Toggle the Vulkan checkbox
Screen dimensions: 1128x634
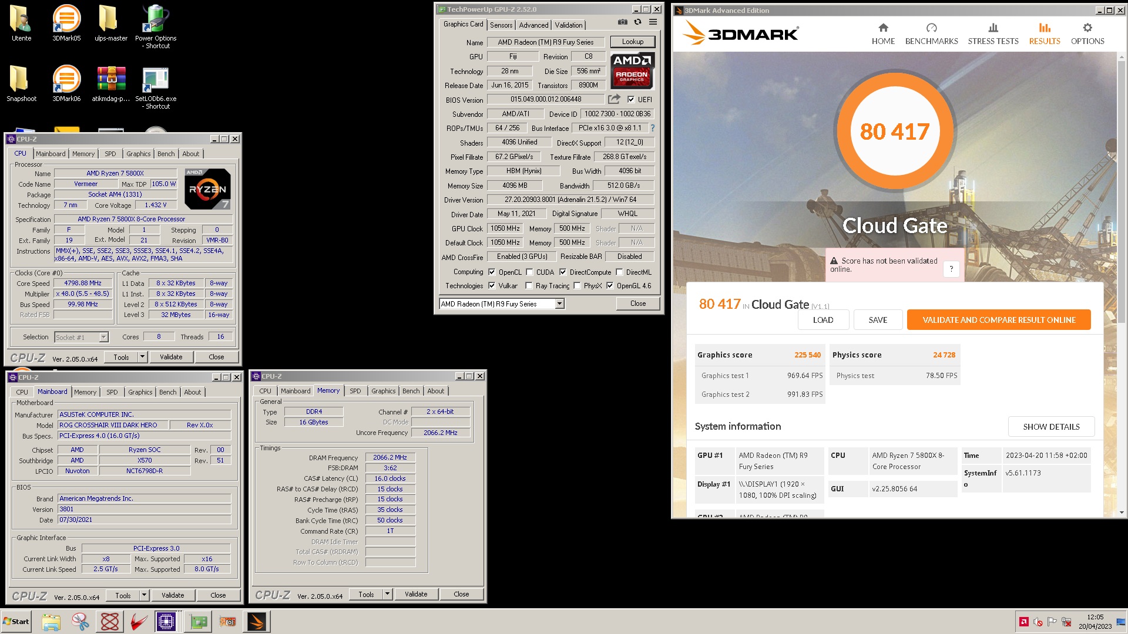coord(492,285)
